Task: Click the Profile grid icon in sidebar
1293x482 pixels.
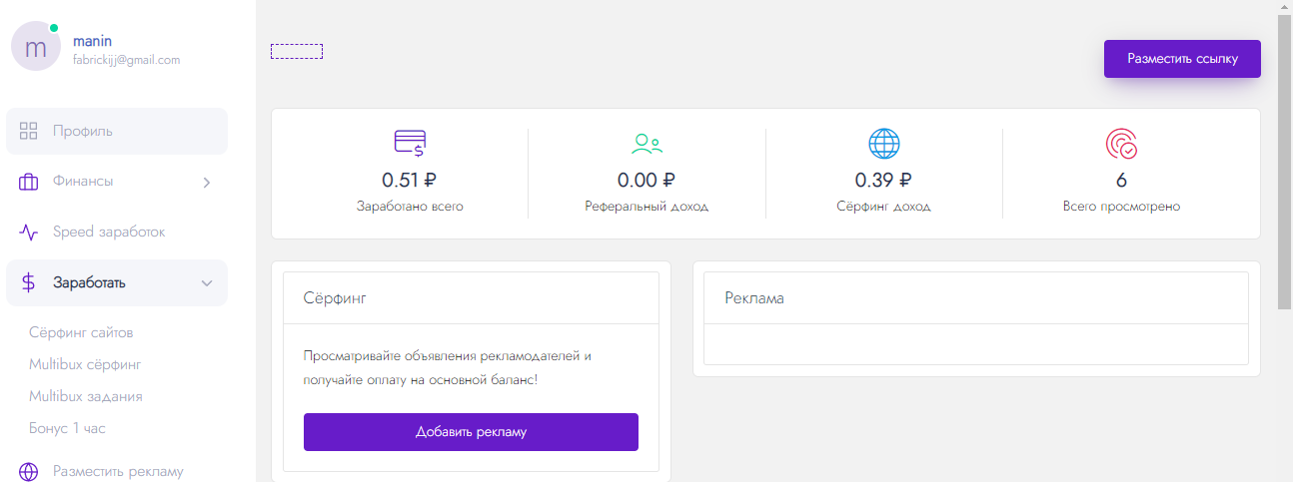Action: 28,131
